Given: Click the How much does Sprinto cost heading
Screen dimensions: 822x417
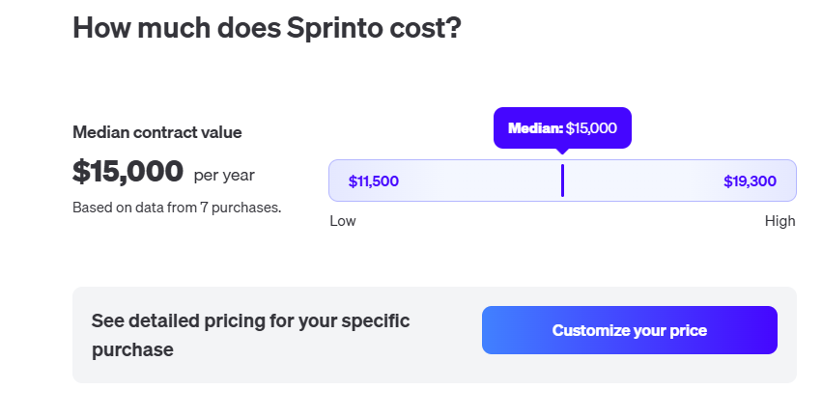Looking at the screenshot, I should click(267, 29).
